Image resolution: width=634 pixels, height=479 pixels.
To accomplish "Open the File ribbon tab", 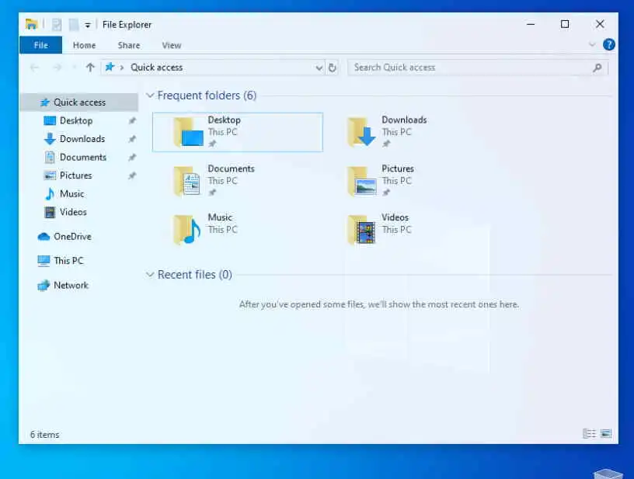I will (41, 45).
